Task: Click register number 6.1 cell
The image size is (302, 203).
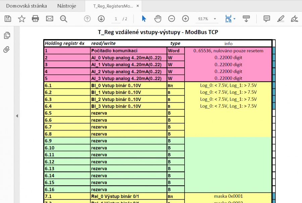Action: click(67, 85)
